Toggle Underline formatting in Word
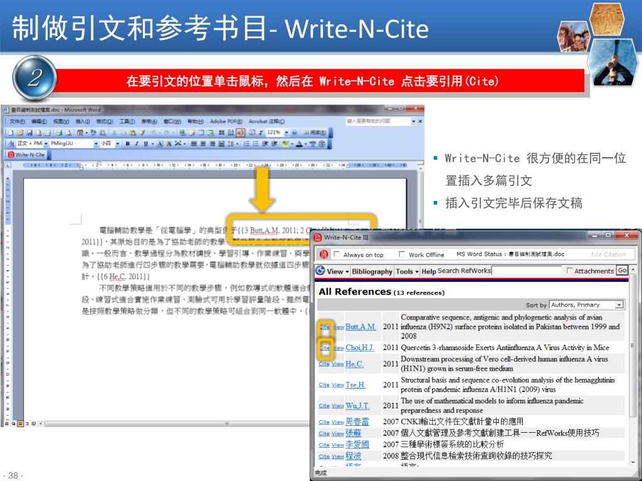Screen dimensions: 642x481 (145, 143)
